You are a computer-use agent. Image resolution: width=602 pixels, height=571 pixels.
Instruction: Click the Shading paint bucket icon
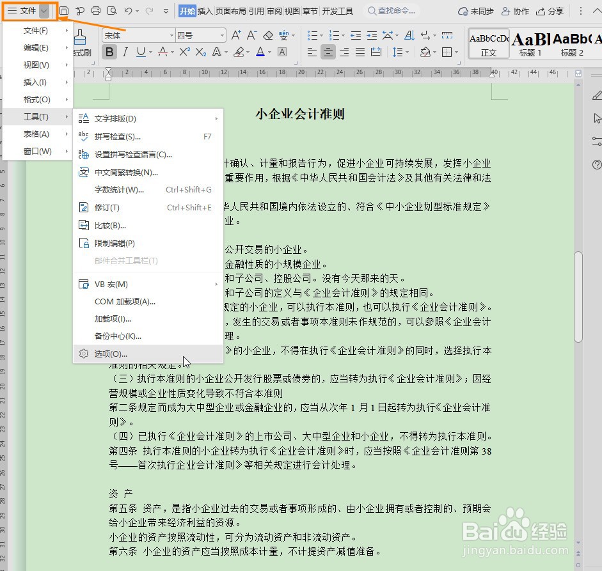[x=425, y=52]
